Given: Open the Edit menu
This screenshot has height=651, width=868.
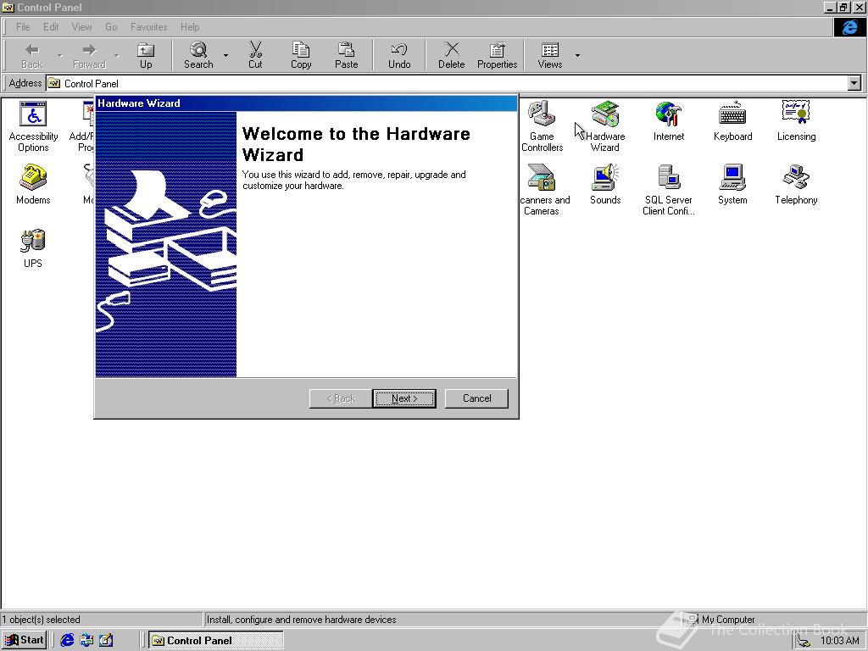Looking at the screenshot, I should point(51,26).
